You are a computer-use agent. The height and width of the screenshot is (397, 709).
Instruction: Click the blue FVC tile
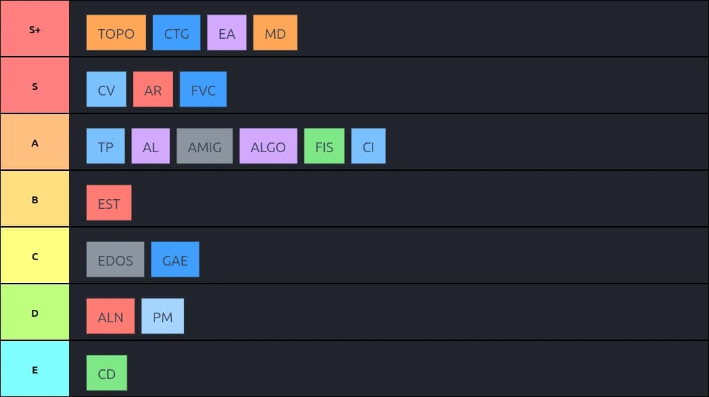203,89
